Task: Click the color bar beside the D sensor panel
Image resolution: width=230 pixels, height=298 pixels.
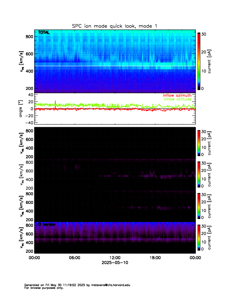Action: (199, 237)
